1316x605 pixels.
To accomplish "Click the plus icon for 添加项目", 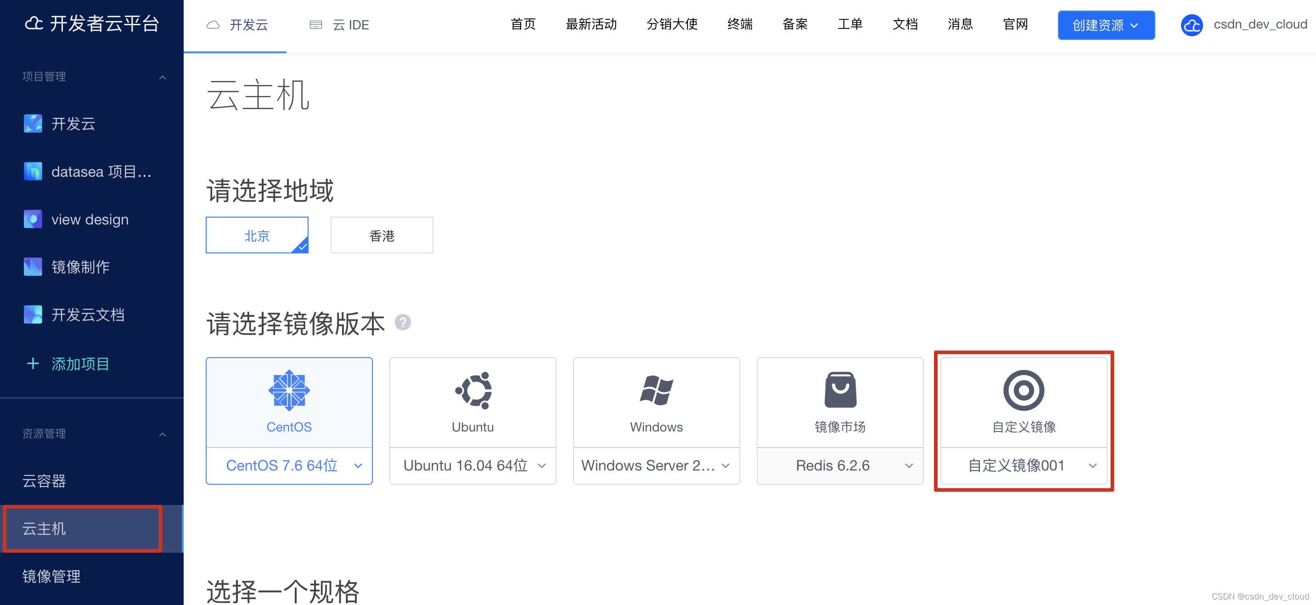I will click(33, 364).
